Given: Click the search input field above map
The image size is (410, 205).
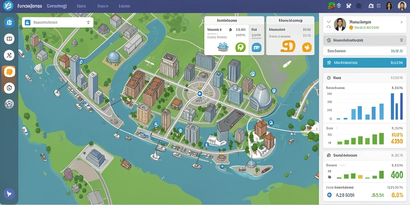Looking at the screenshot, I should (x=58, y=22).
